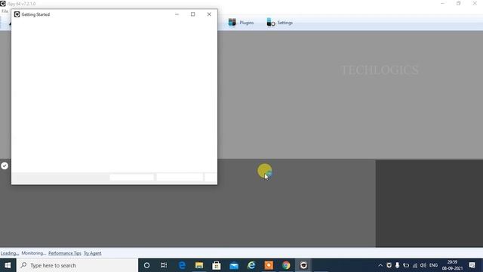Screen dimensions: 483x272
Task: Launch Microsoft Edge from the taskbar
Action: (182, 265)
